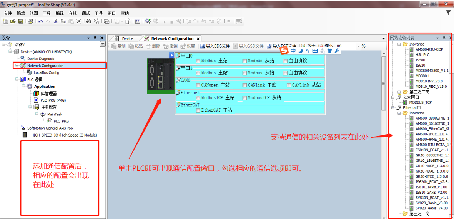Collapse the 示例1 project root node

click(3, 44)
